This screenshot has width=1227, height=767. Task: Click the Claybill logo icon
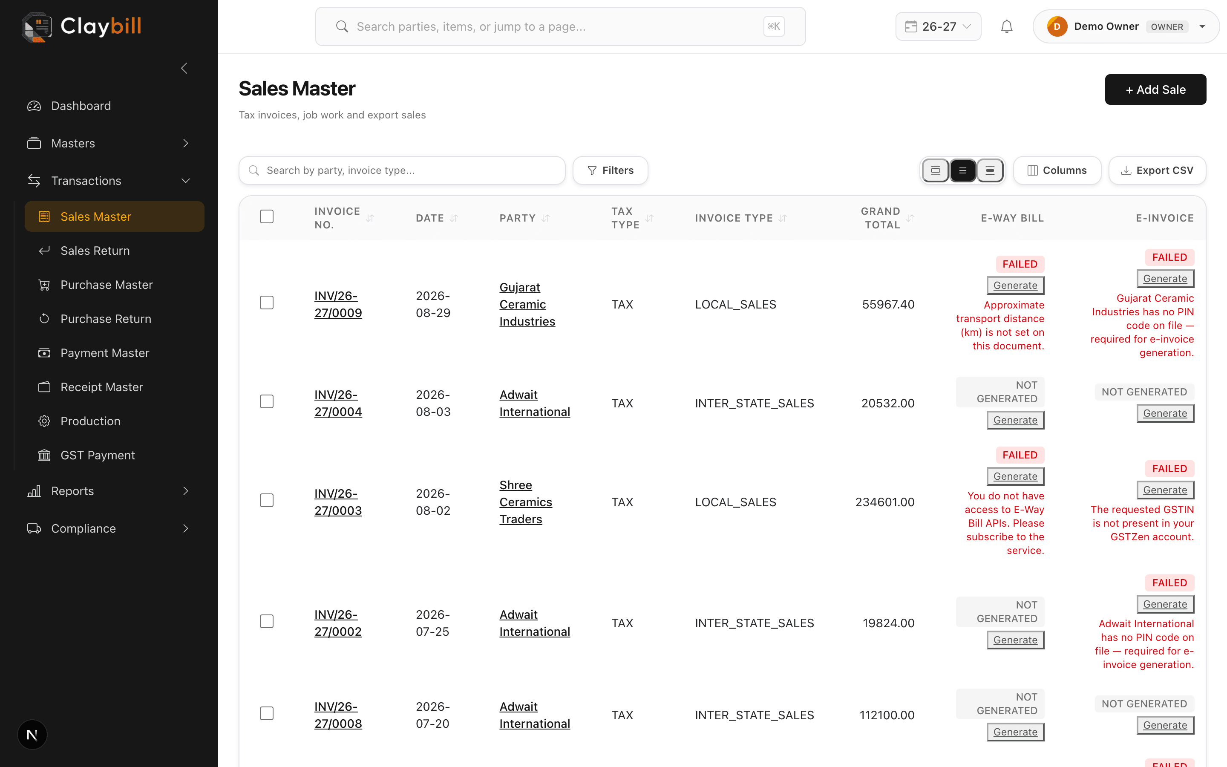click(x=37, y=26)
